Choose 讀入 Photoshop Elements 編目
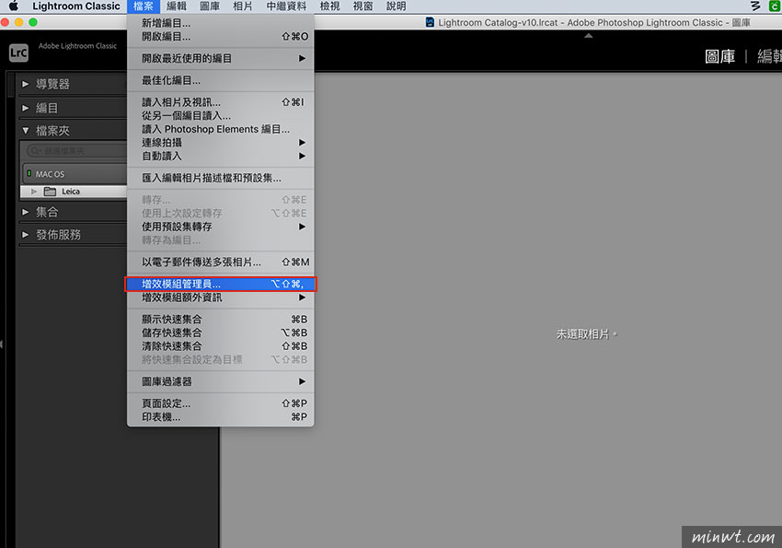The image size is (782, 548). click(221, 129)
